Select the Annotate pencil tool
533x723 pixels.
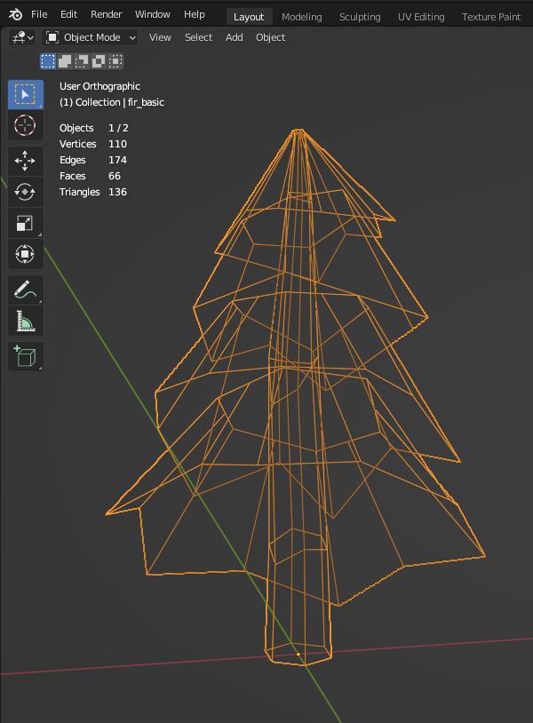click(x=25, y=290)
